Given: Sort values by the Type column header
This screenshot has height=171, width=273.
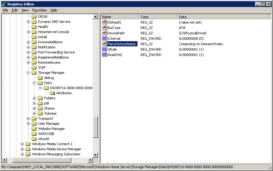Looking at the screenshot, I should click(158, 17).
